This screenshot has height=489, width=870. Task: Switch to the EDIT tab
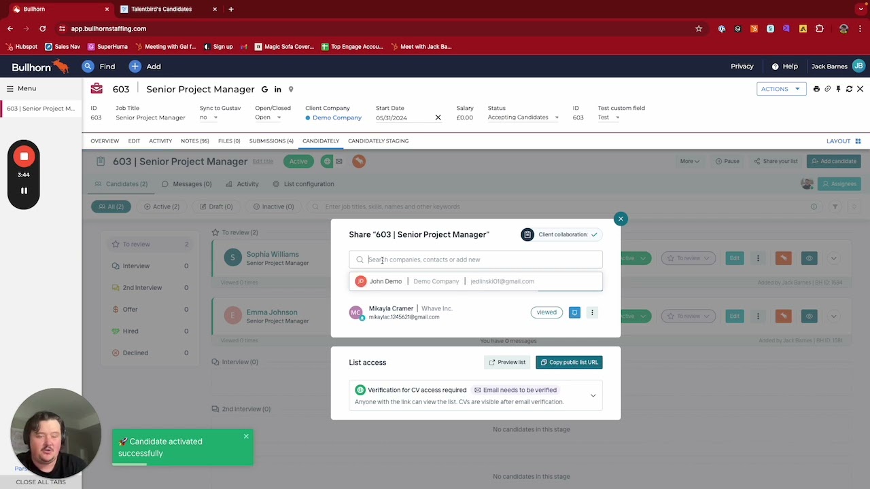[x=134, y=141]
